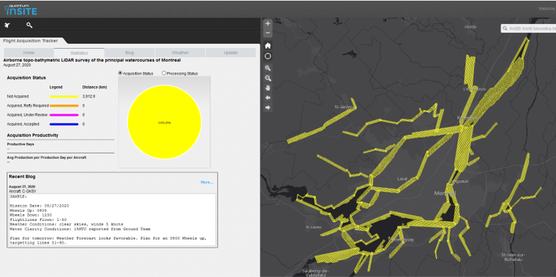
Task: Zoom out the map with minus button
Action: [268, 33]
